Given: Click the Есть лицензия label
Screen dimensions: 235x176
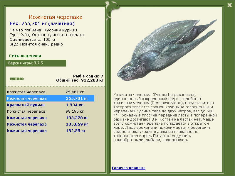Looking at the screenshot, I should tap(25, 56).
